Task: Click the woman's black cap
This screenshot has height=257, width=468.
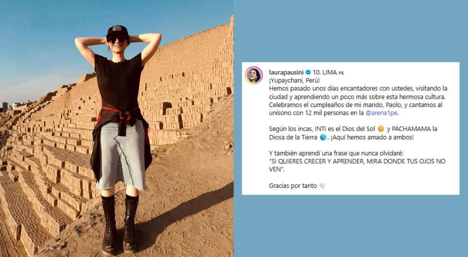Action: pos(117,31)
